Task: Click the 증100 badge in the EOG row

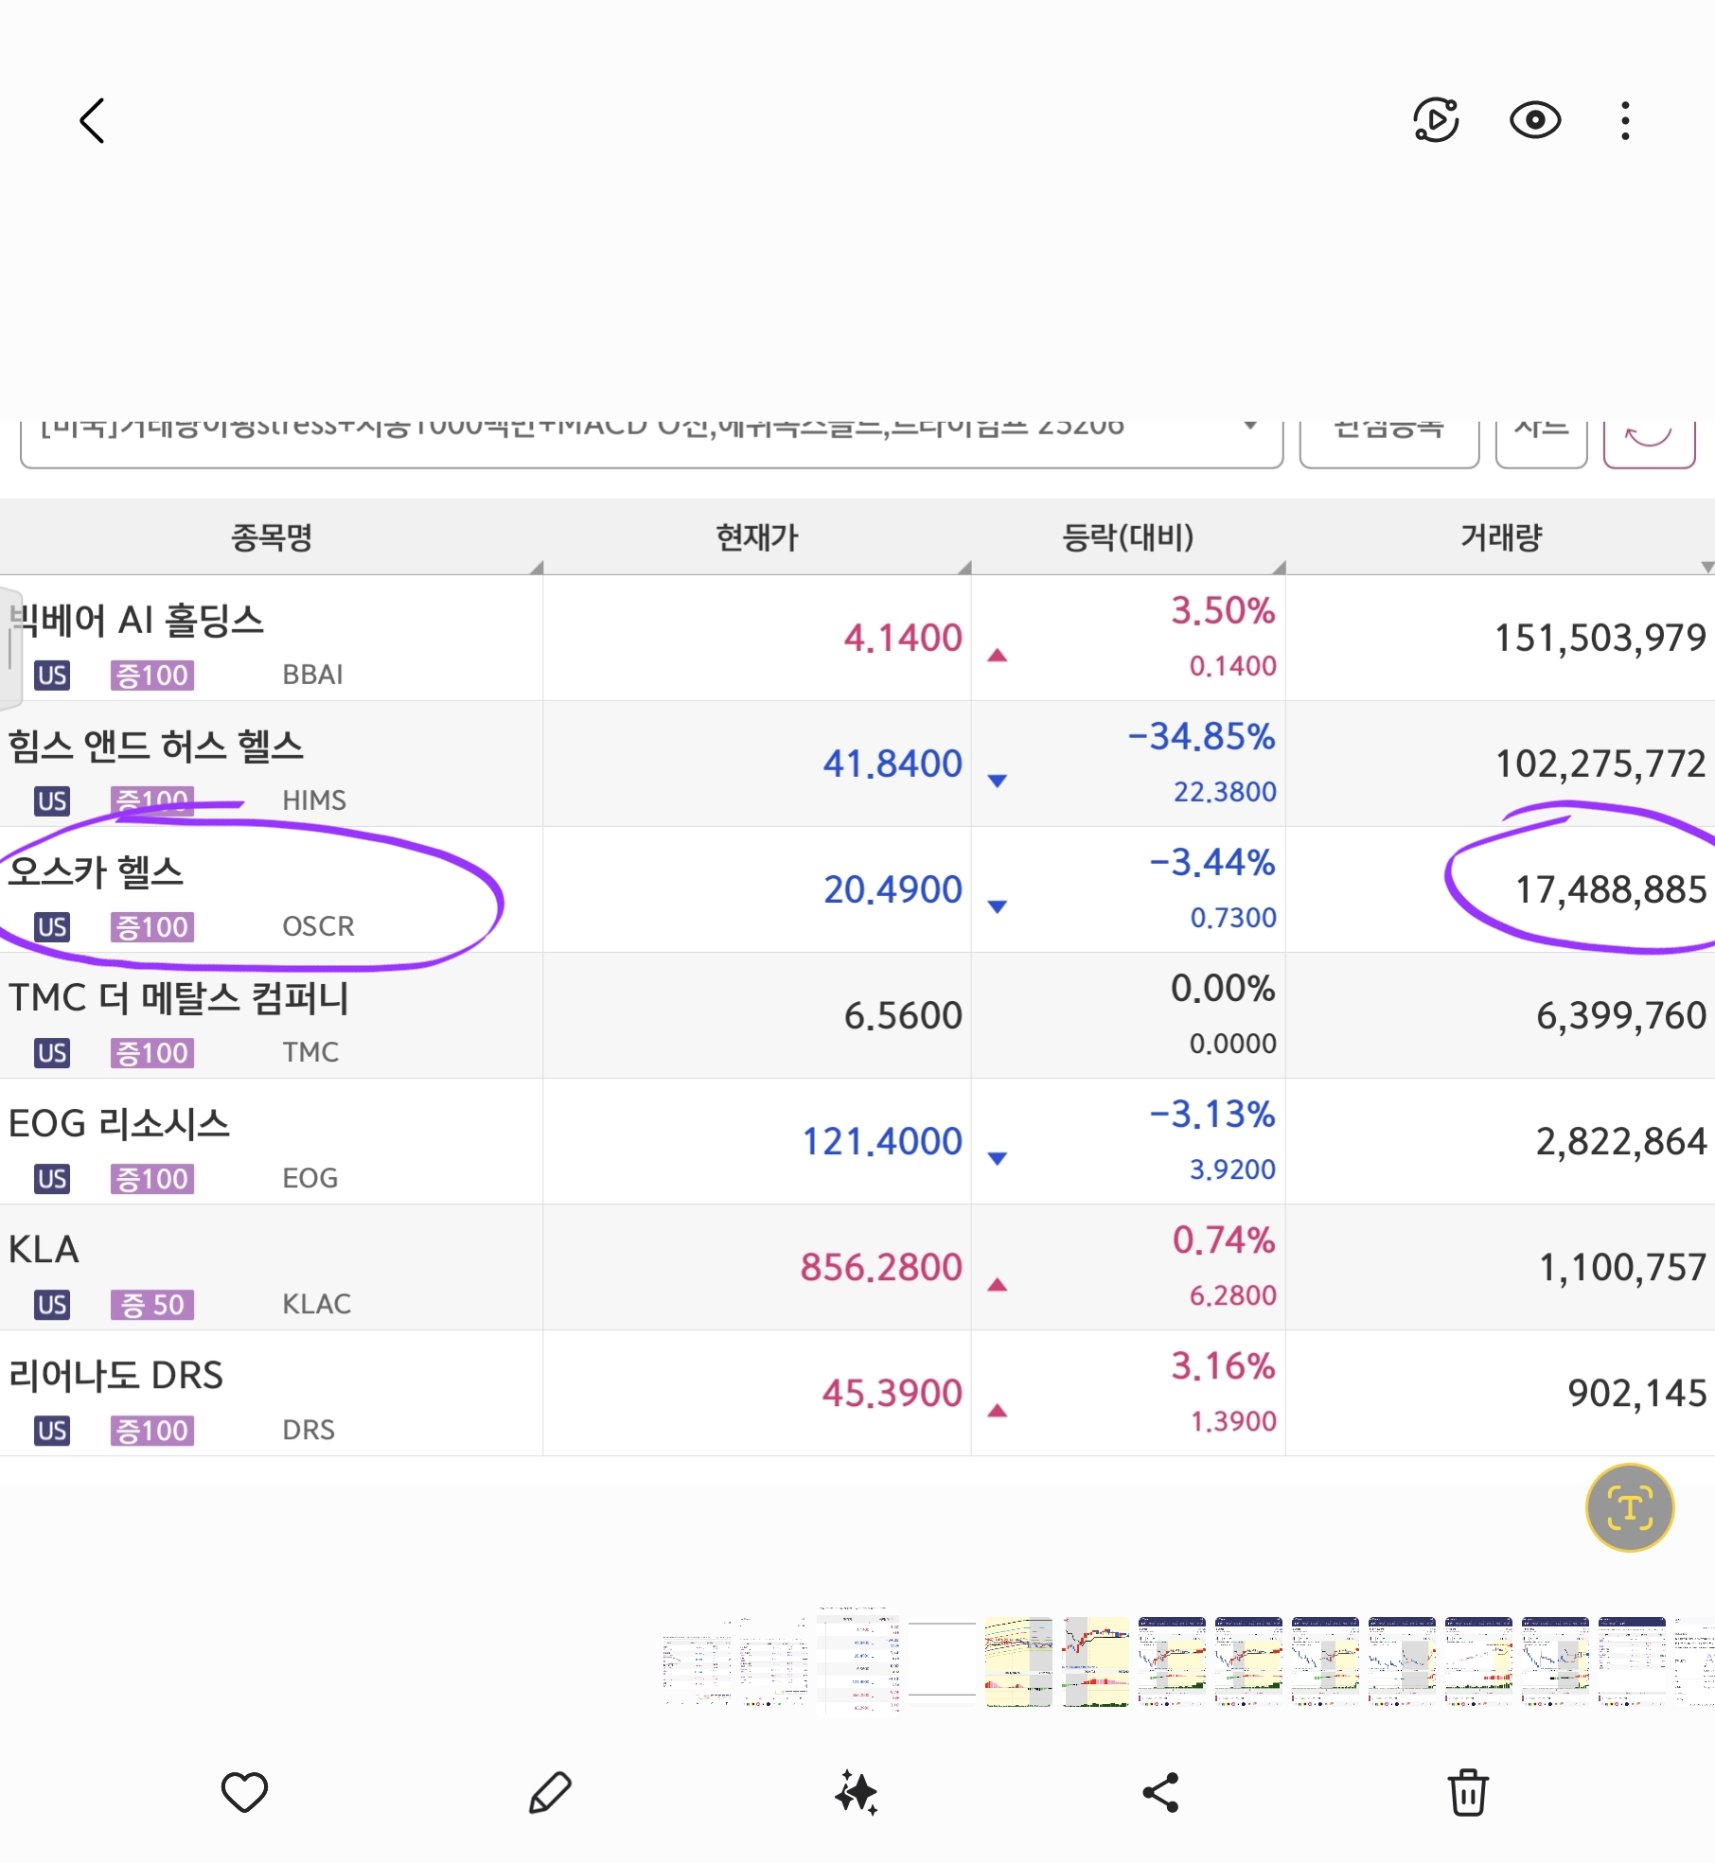Action: (152, 1179)
